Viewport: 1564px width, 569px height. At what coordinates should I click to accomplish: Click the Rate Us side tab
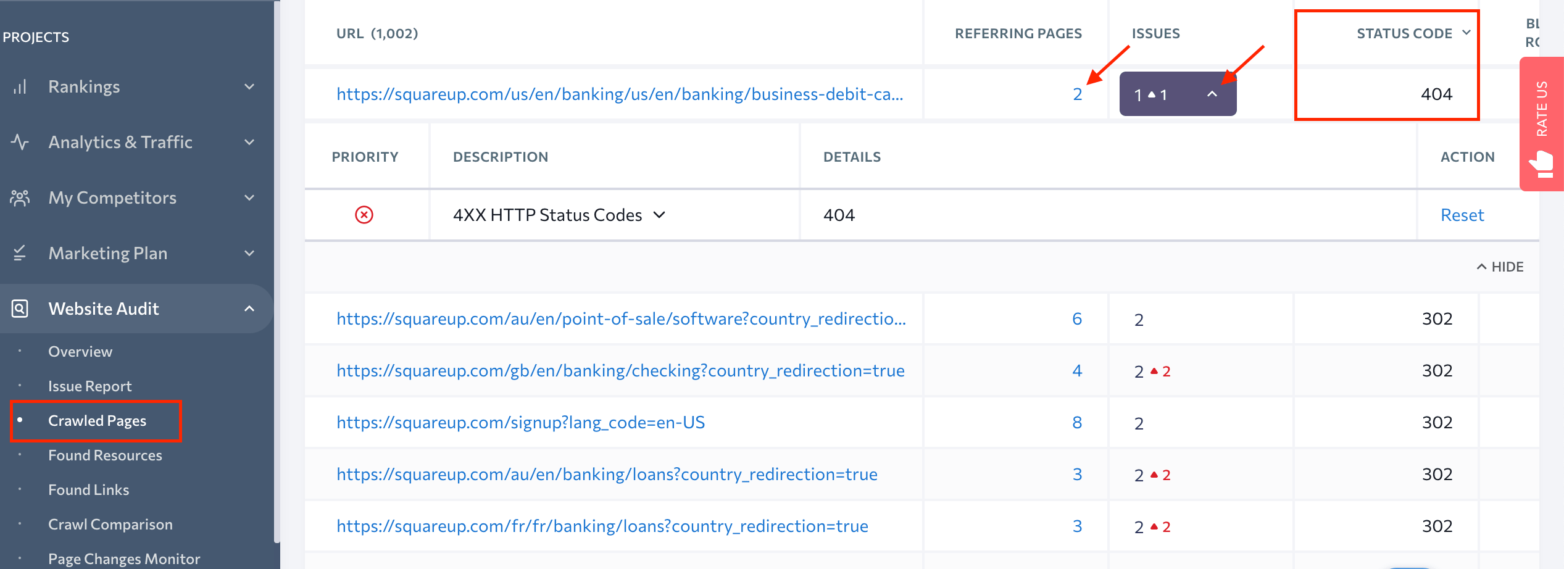(1541, 123)
